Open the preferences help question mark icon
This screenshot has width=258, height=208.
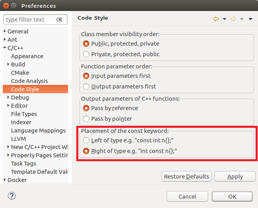[x=11, y=196]
